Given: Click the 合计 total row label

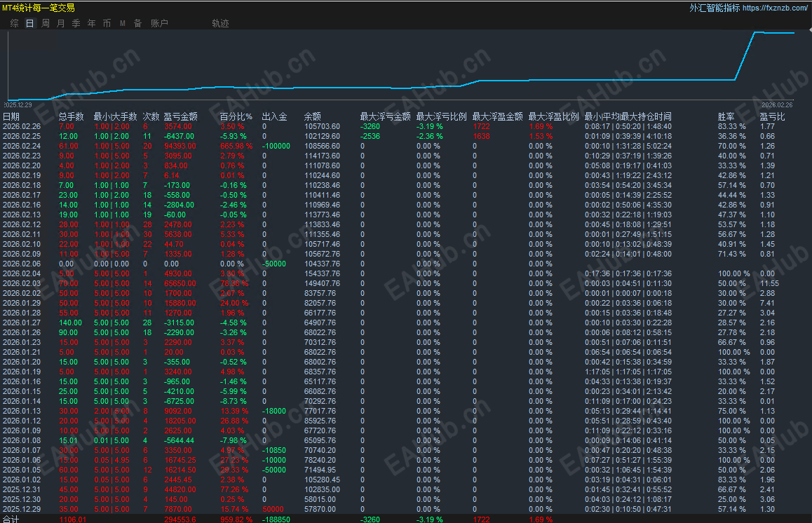Looking at the screenshot, I should click(x=11, y=519).
